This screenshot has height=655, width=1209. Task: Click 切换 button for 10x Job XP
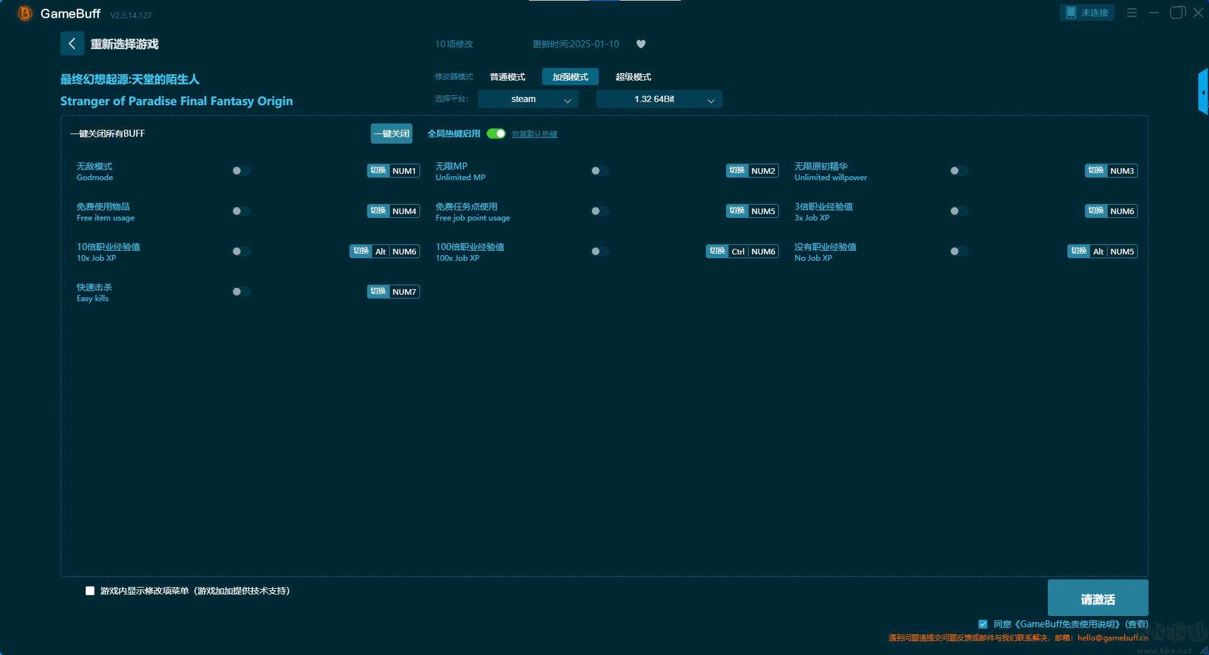tap(361, 251)
